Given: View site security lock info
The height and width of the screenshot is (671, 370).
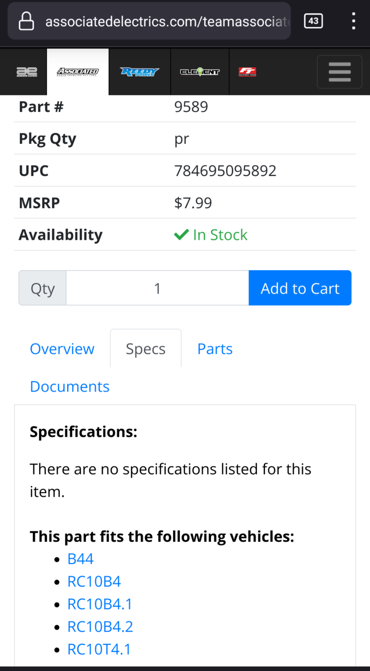Looking at the screenshot, I should (26, 21).
